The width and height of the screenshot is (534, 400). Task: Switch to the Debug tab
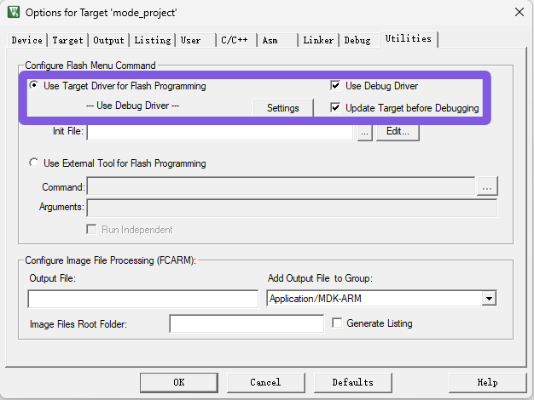click(359, 40)
